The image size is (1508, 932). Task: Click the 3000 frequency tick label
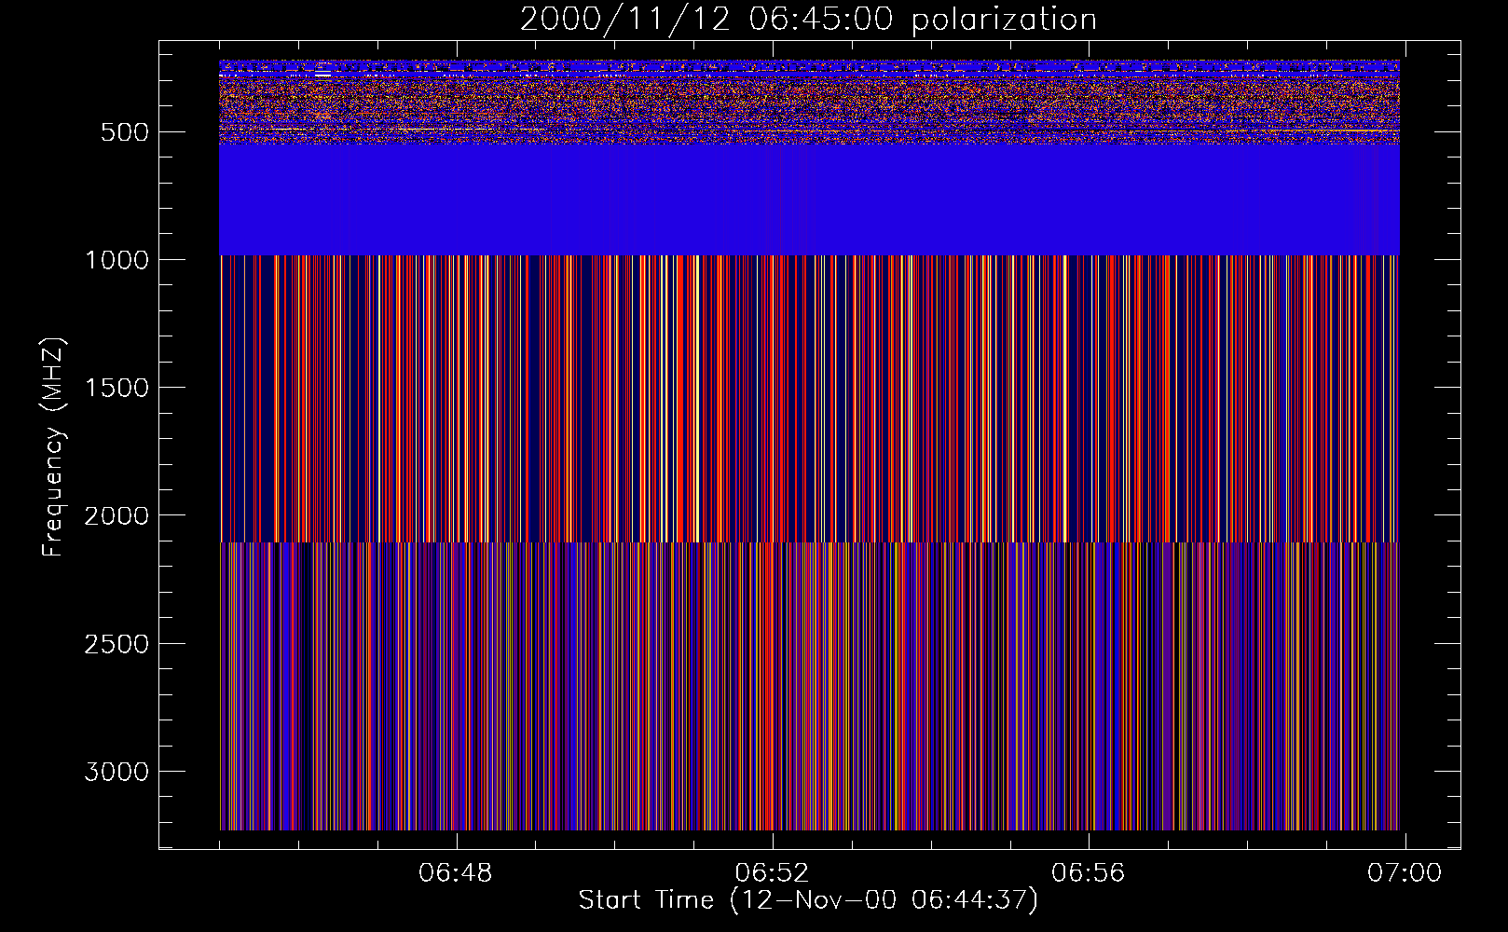(117, 772)
